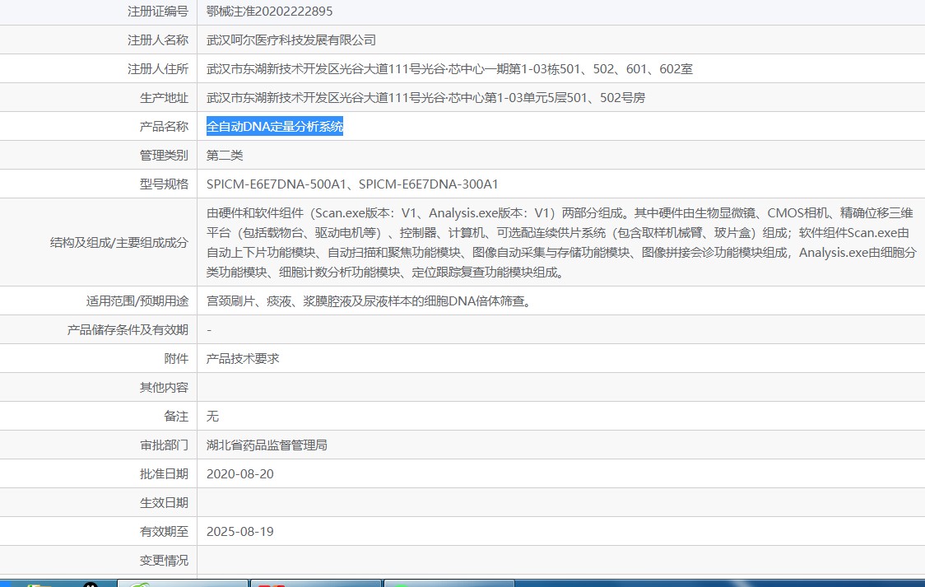Click the 有效期至 label
925x587 pixels.
point(164,532)
